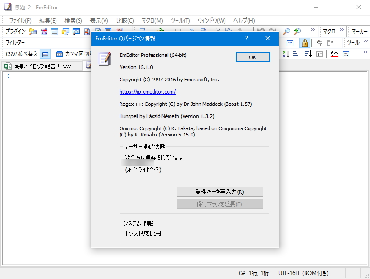370x279 pixels.
Task: Open the search window plugin icon
Action: 76,32
